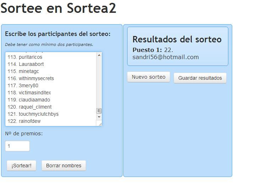
Task: Click participant line 118. victimasinditex
Action: click(29, 93)
